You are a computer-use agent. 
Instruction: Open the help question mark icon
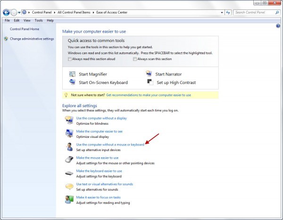click(278, 25)
